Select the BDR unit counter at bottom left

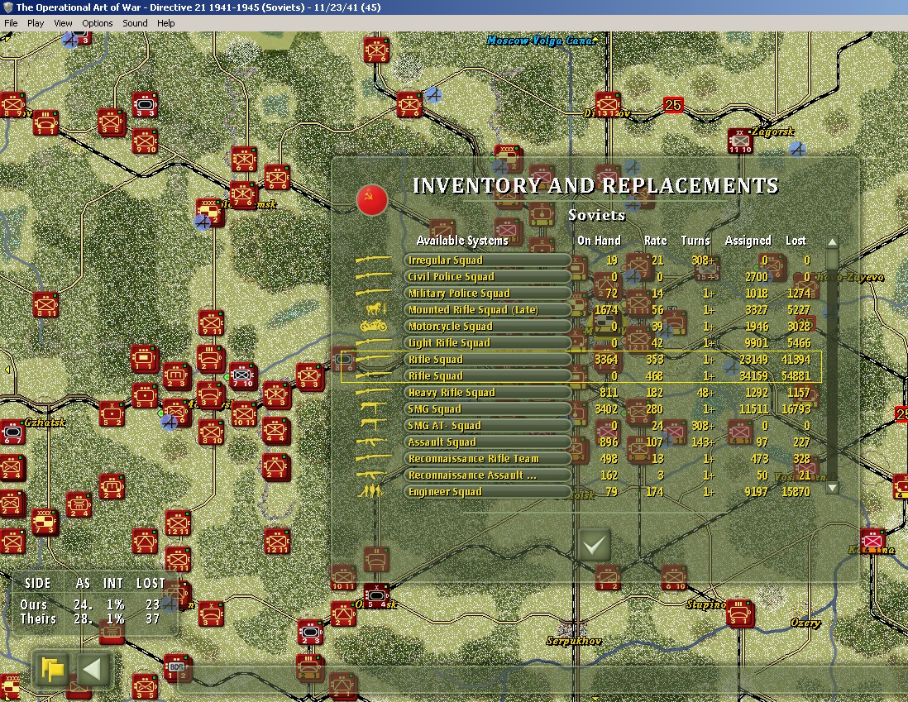pyautogui.click(x=177, y=667)
